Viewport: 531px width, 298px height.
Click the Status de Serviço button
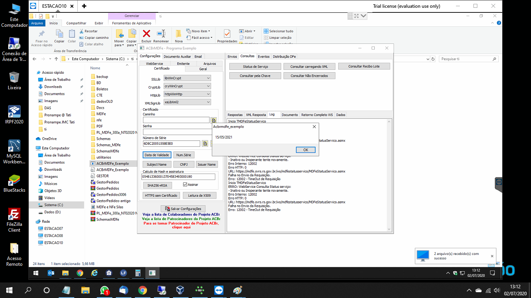pos(255,67)
